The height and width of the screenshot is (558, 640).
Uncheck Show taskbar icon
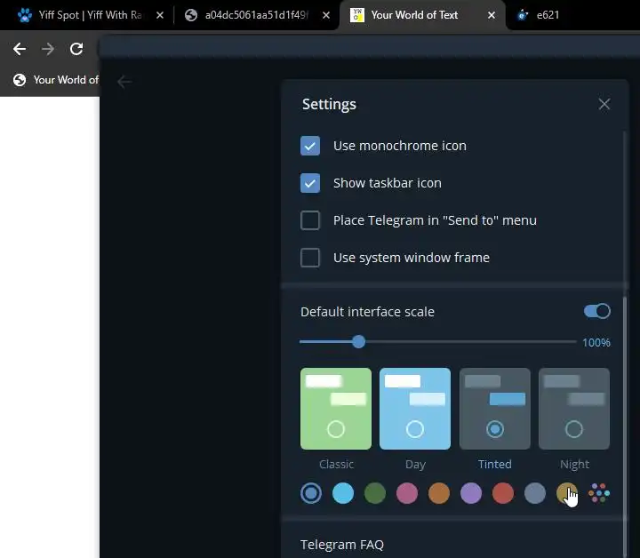coord(310,183)
